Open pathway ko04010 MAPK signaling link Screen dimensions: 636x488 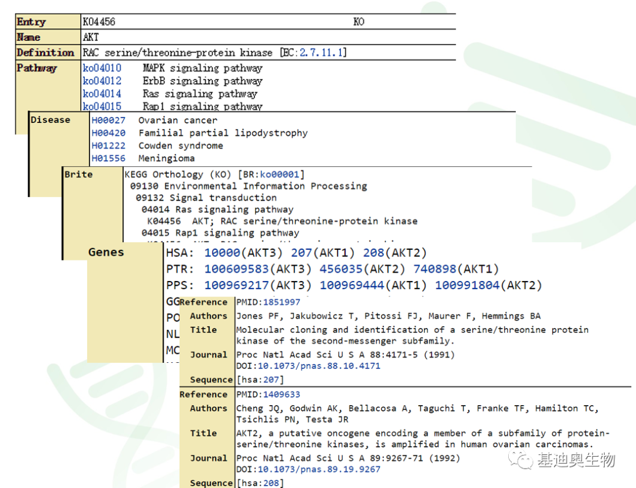click(102, 68)
